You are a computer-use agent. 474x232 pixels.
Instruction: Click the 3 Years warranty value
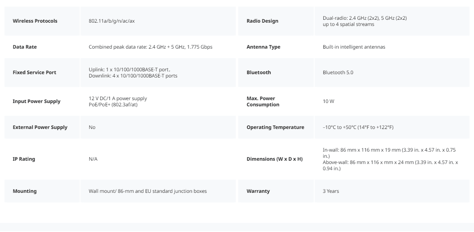pos(331,191)
